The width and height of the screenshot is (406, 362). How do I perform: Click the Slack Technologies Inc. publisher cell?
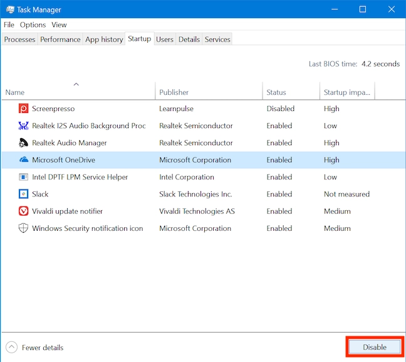[195, 194]
